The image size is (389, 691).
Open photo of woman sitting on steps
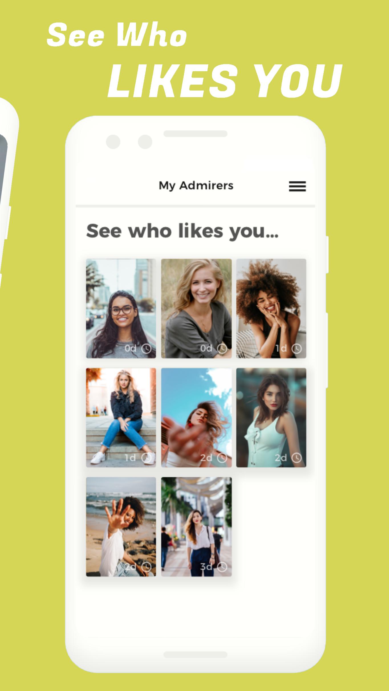(x=121, y=418)
